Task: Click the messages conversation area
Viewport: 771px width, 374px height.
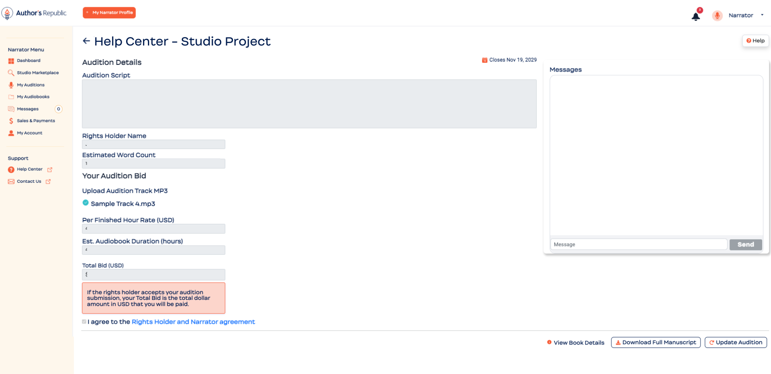Action: [x=656, y=155]
